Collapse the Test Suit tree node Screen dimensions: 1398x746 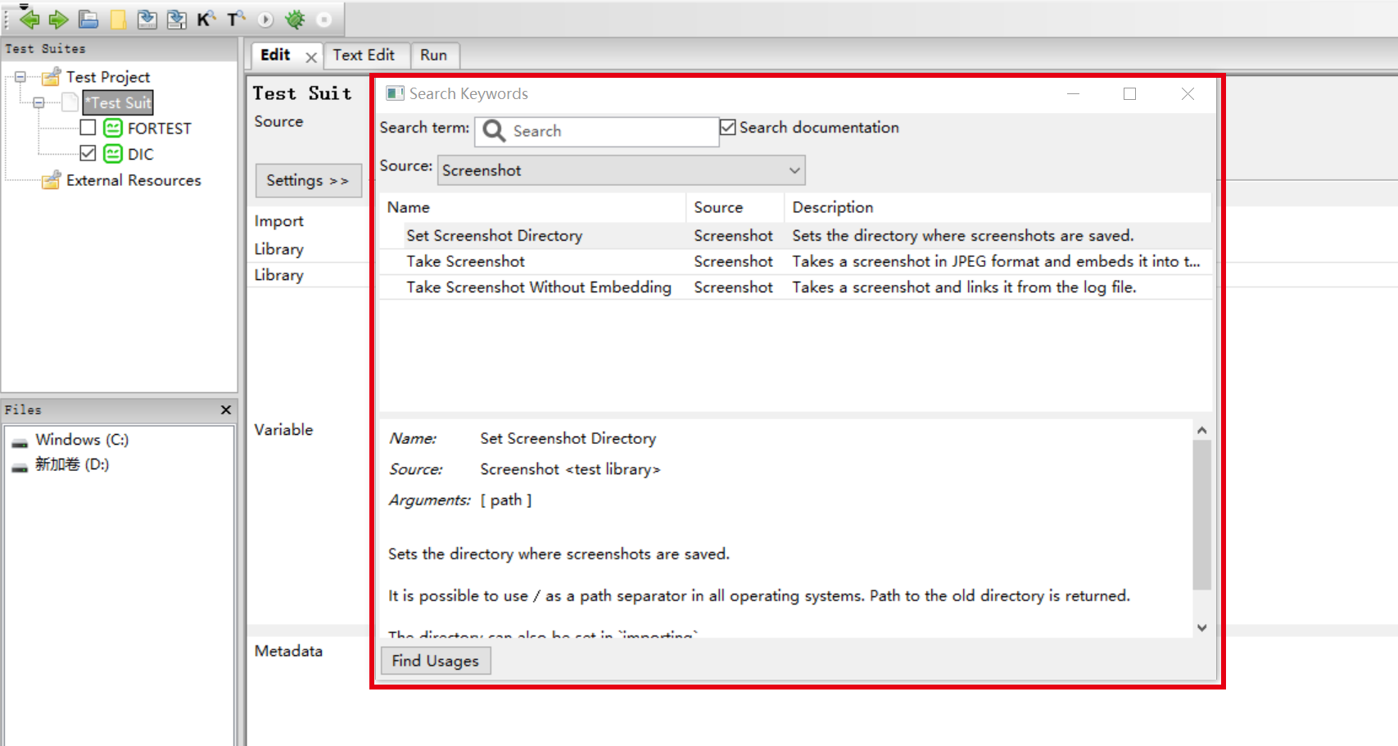(38, 102)
